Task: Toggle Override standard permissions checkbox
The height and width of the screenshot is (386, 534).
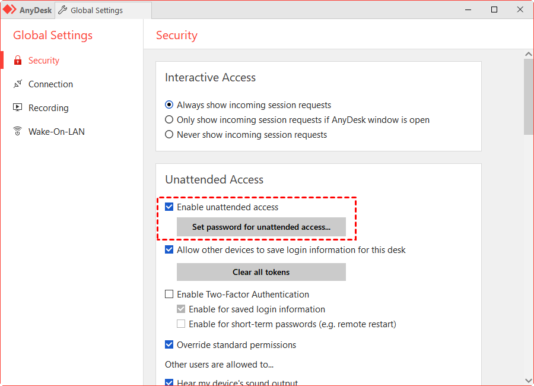Action: (x=169, y=344)
